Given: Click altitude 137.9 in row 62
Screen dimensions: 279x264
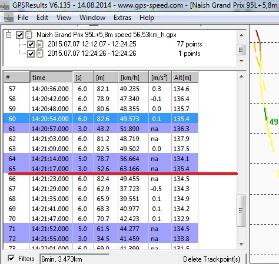Looking at the screenshot, I should tap(181, 139).
